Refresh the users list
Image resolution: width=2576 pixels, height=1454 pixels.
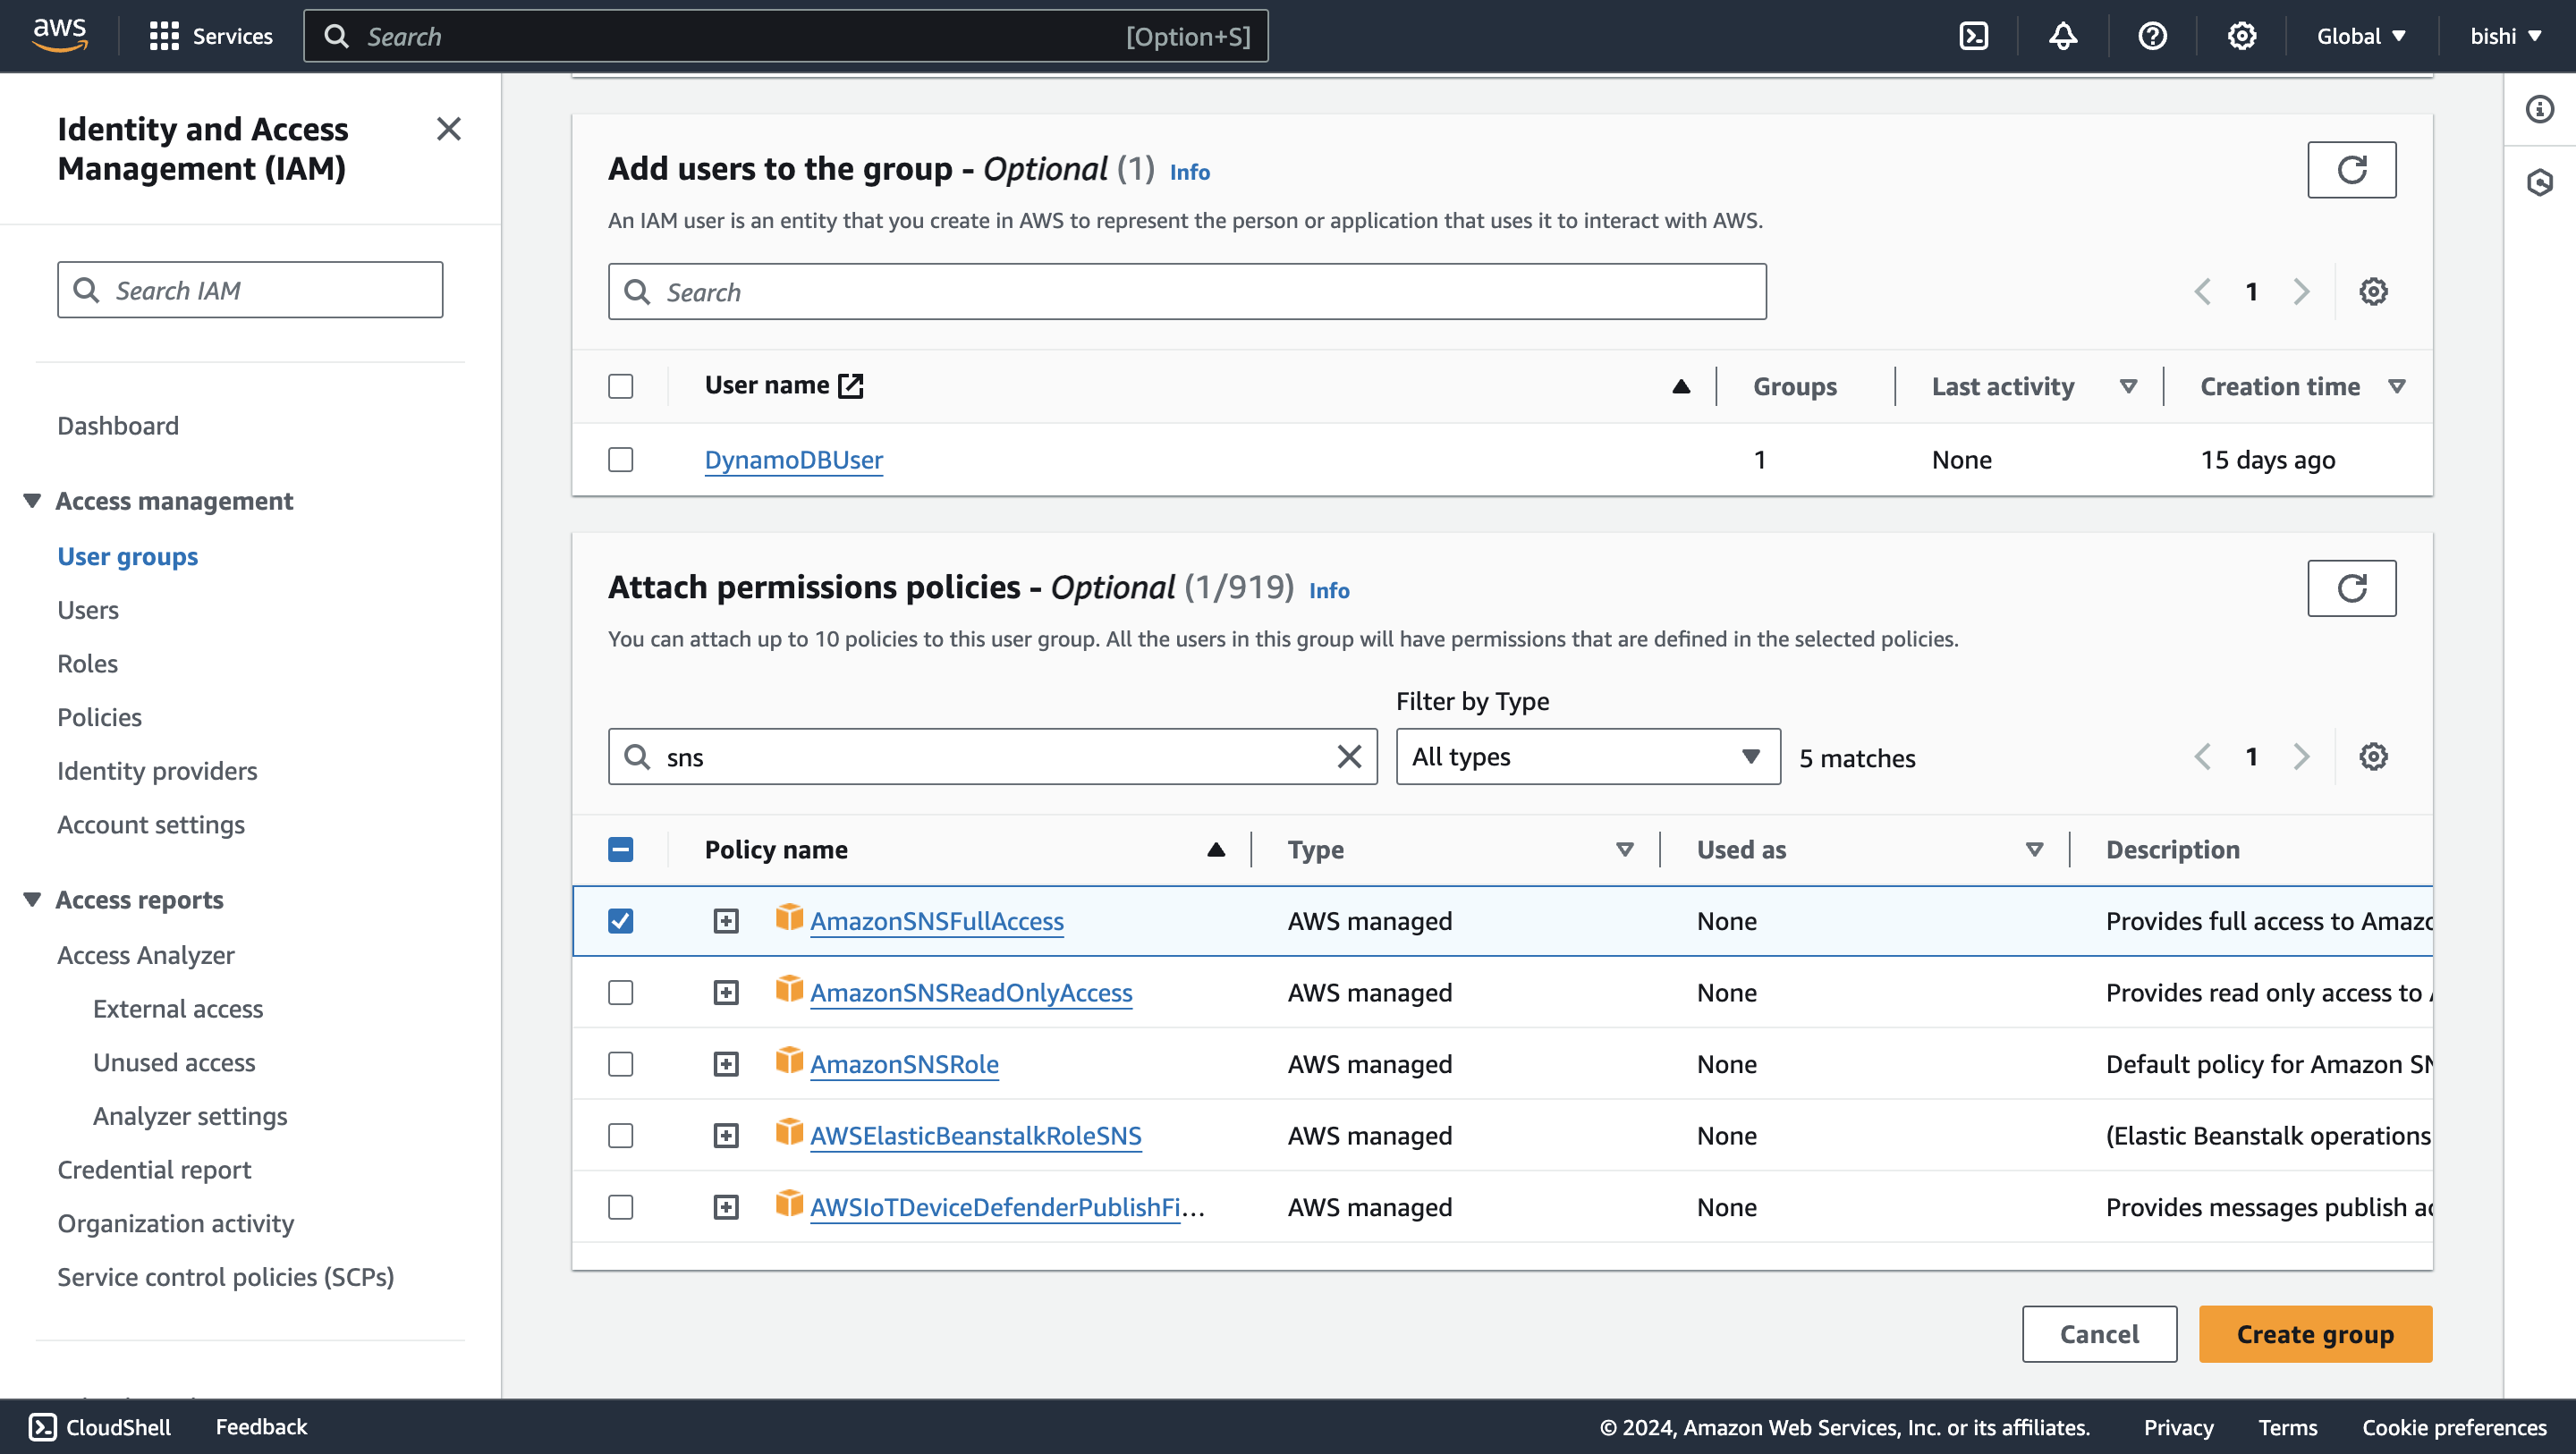tap(2351, 170)
